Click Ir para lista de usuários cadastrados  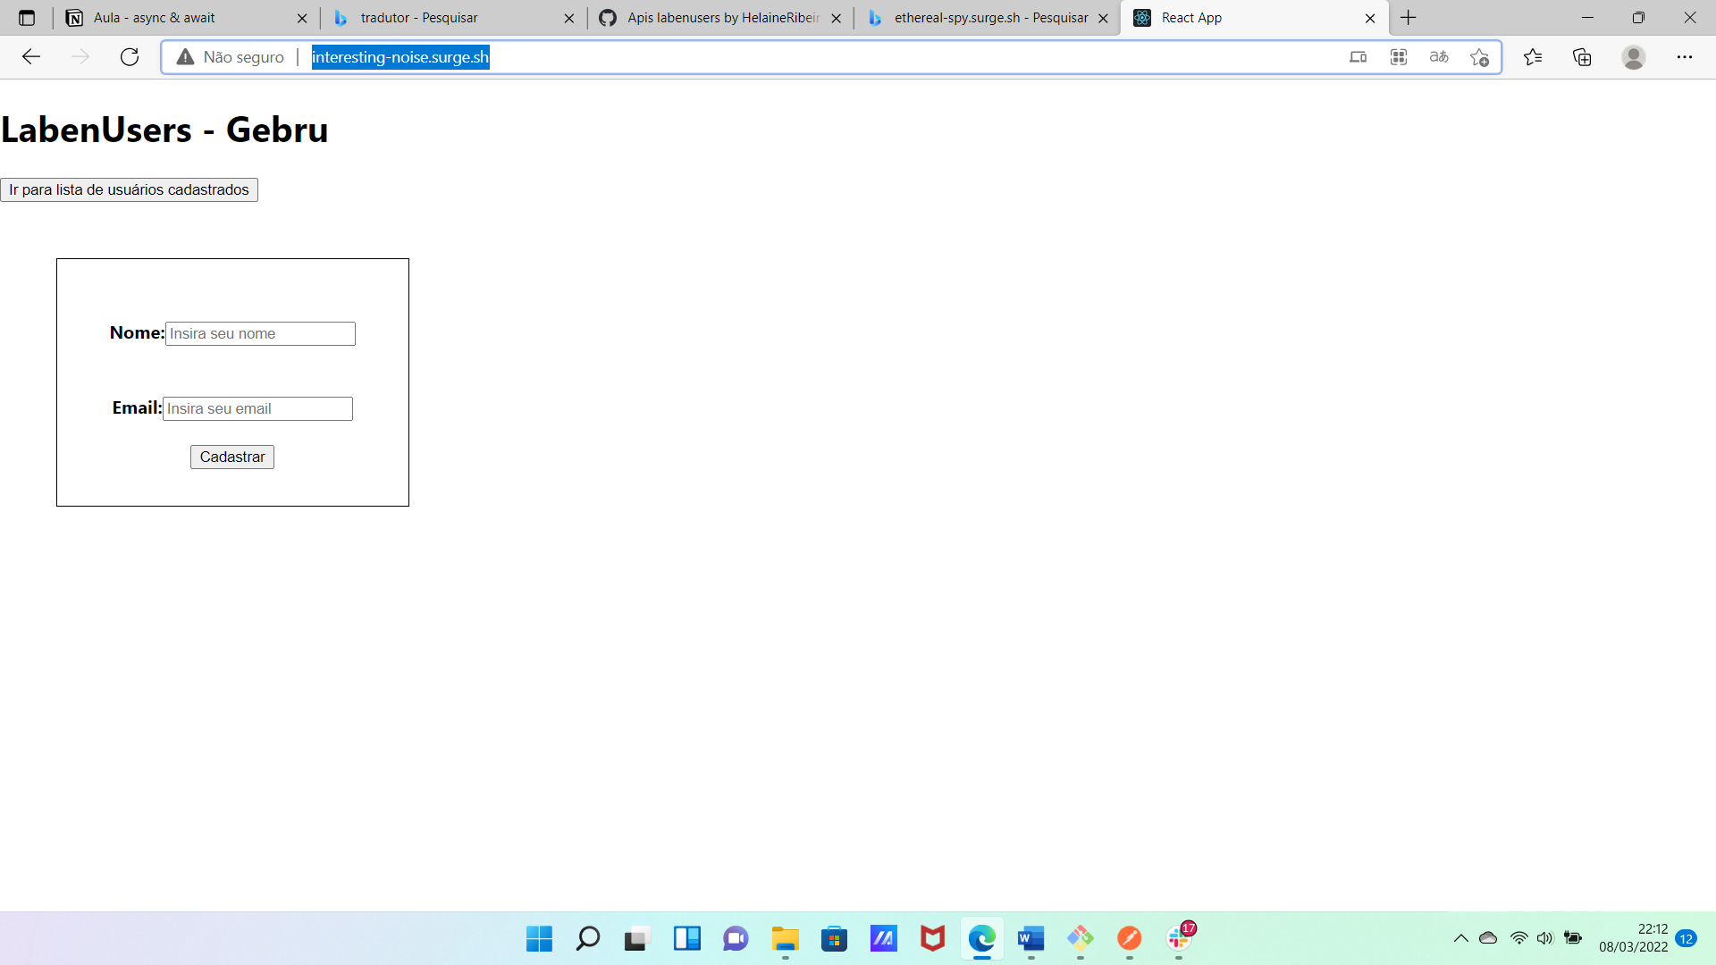click(129, 189)
